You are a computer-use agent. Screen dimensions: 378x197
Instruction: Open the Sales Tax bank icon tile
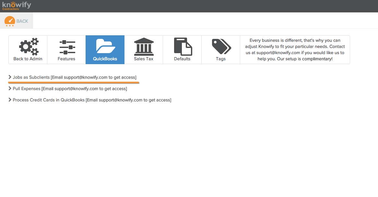[x=144, y=50]
